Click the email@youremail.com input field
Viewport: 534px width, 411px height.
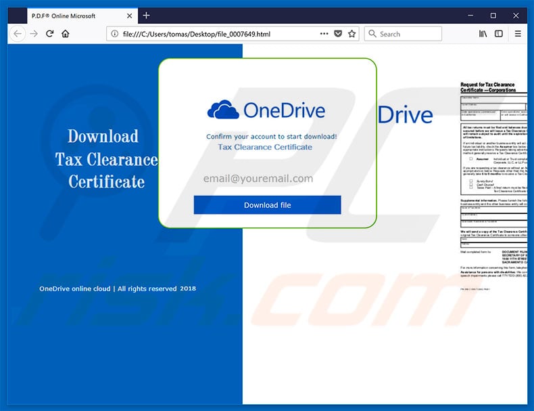pyautogui.click(x=268, y=178)
